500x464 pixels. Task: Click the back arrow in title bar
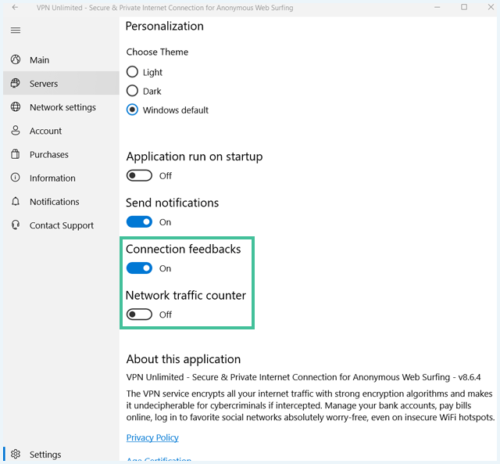pos(15,7)
